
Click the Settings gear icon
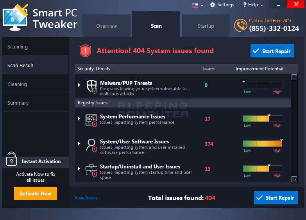213,5
